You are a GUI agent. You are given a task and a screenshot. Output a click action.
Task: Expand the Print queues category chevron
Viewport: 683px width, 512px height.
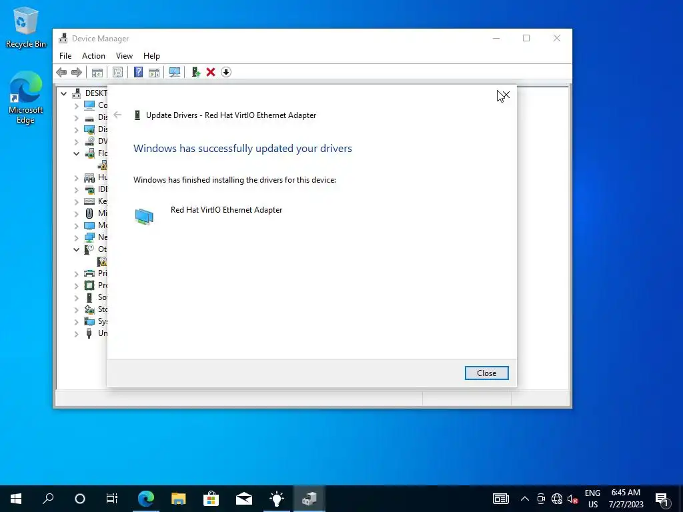76,273
